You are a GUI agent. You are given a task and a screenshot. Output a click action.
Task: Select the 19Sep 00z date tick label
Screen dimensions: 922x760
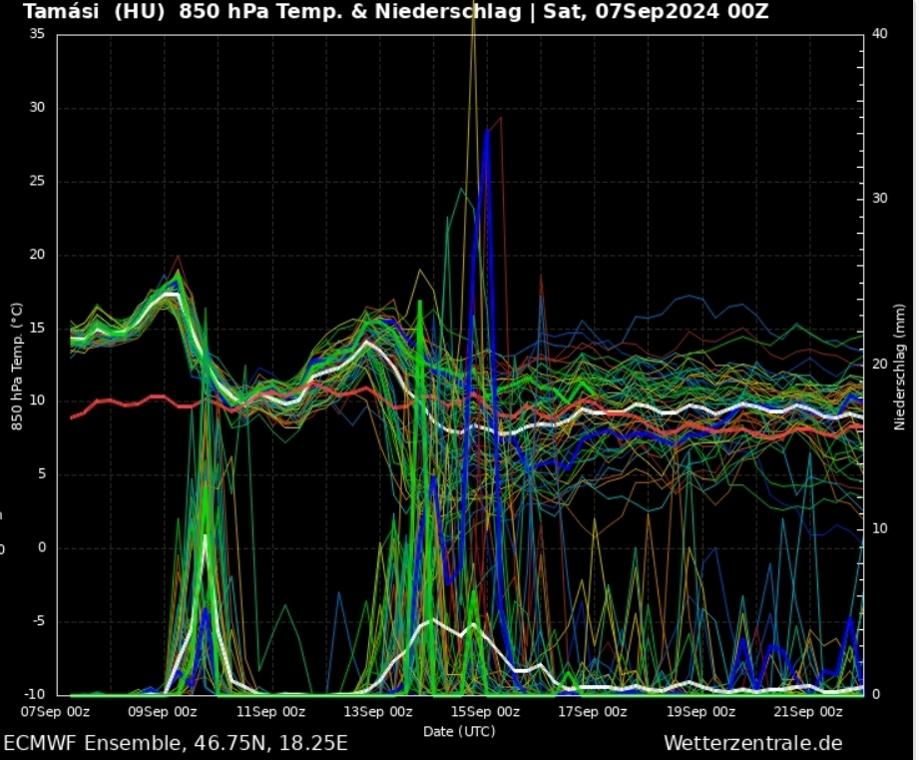(x=699, y=712)
